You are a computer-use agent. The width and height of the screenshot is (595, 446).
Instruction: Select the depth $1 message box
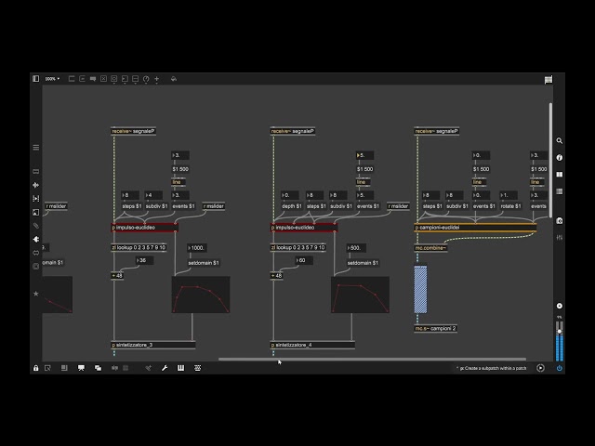291,206
